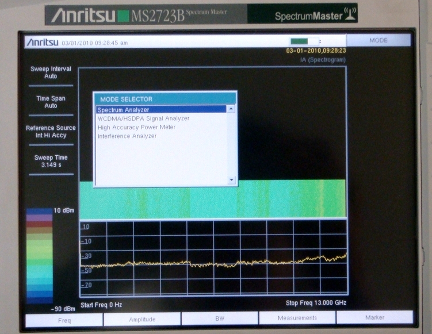Click the mode list scroll-down arrow
432x334 pixels.
(231, 180)
